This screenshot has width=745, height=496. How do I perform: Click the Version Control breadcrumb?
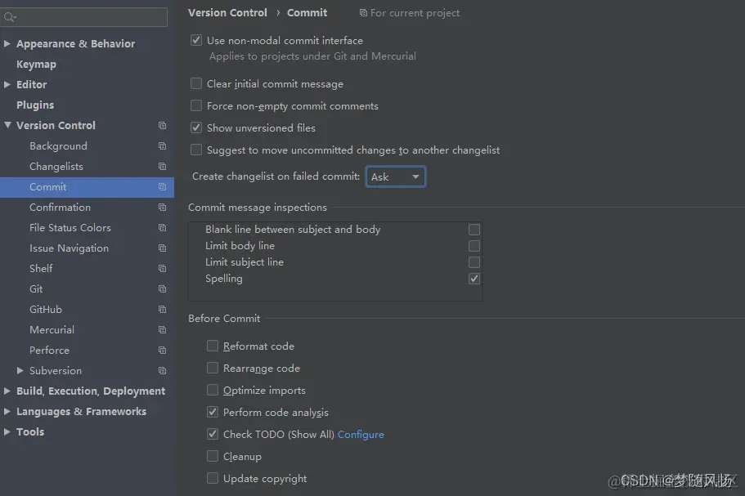227,13
